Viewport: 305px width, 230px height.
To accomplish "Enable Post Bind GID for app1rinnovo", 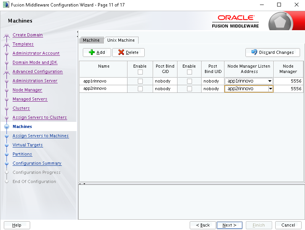I will tap(140, 81).
